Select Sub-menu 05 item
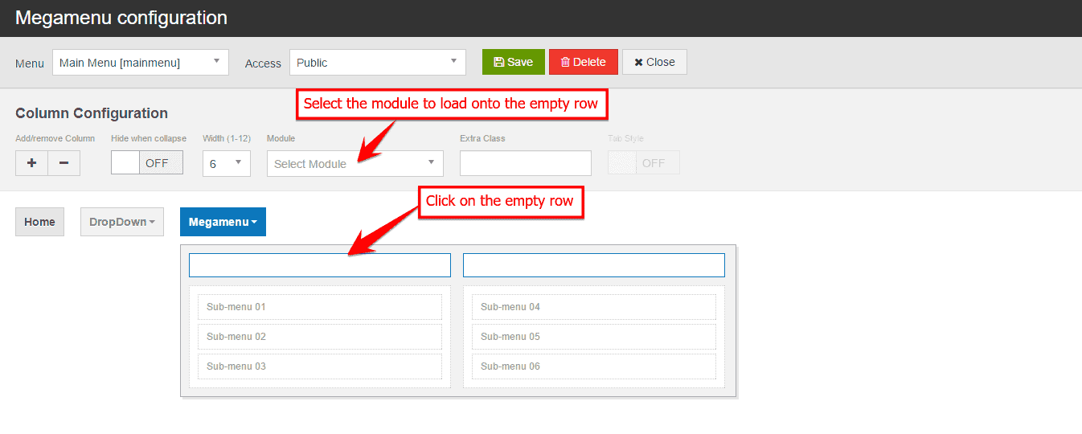This screenshot has height=434, width=1082. click(593, 337)
